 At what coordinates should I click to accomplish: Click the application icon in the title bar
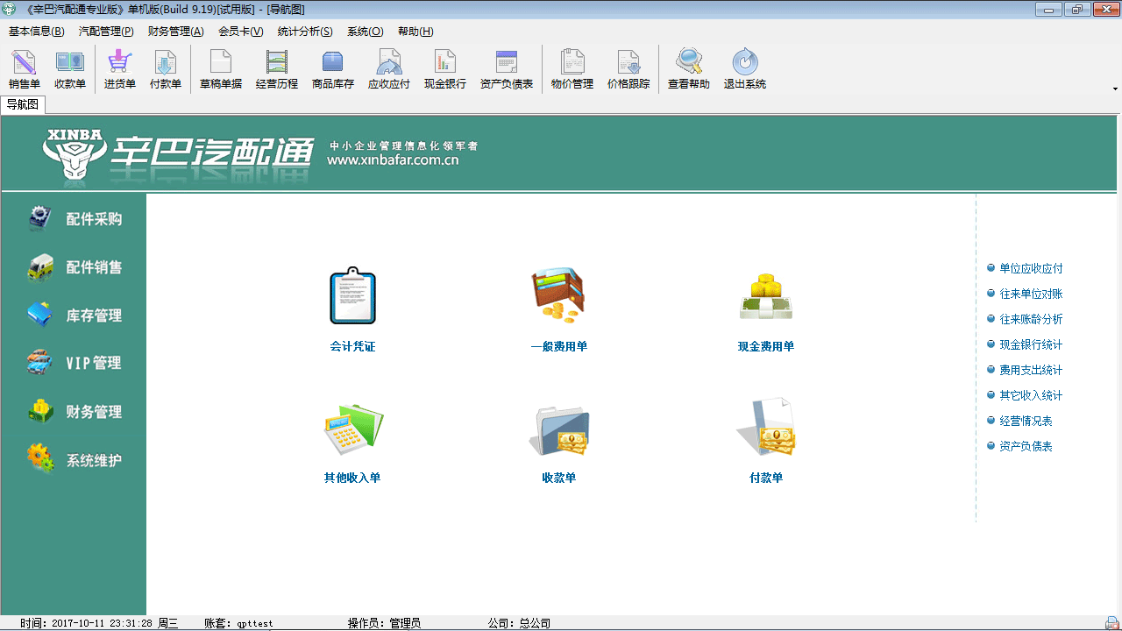[x=10, y=9]
